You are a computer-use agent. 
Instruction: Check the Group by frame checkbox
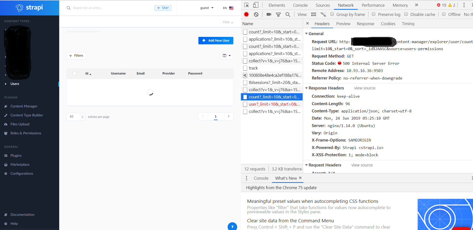click(x=332, y=14)
